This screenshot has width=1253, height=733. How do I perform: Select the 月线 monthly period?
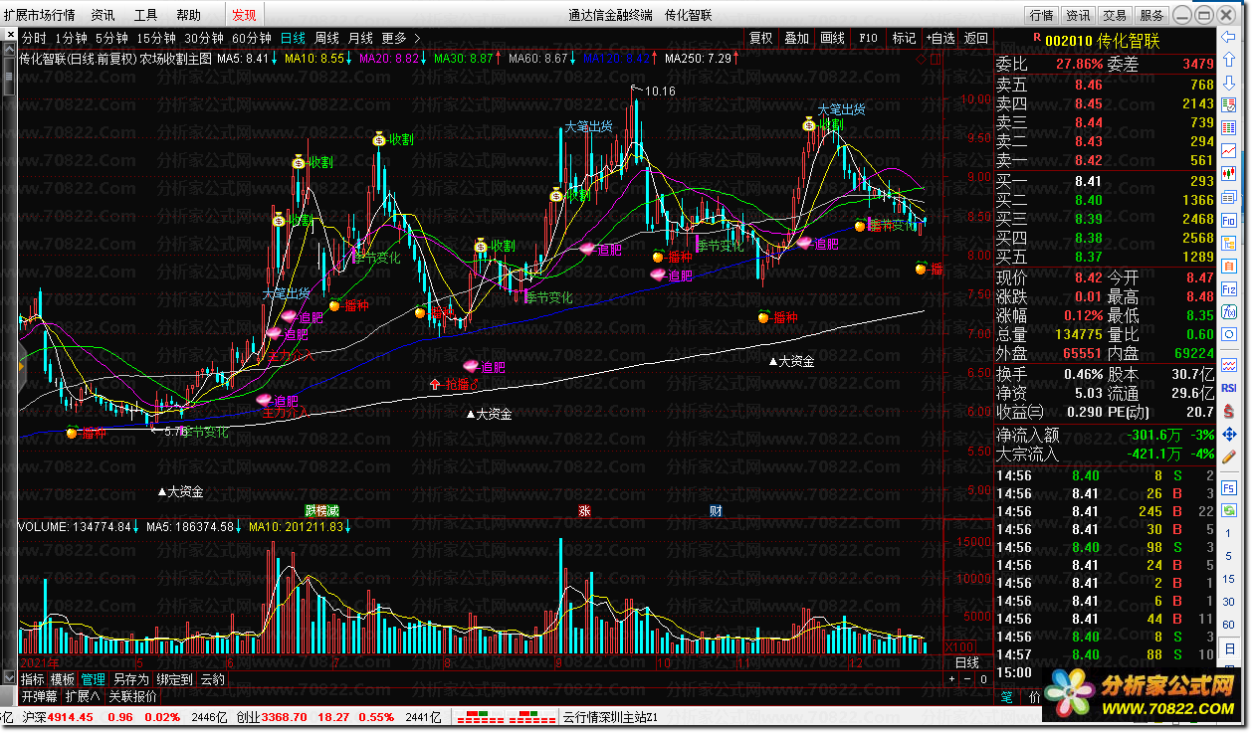[360, 38]
